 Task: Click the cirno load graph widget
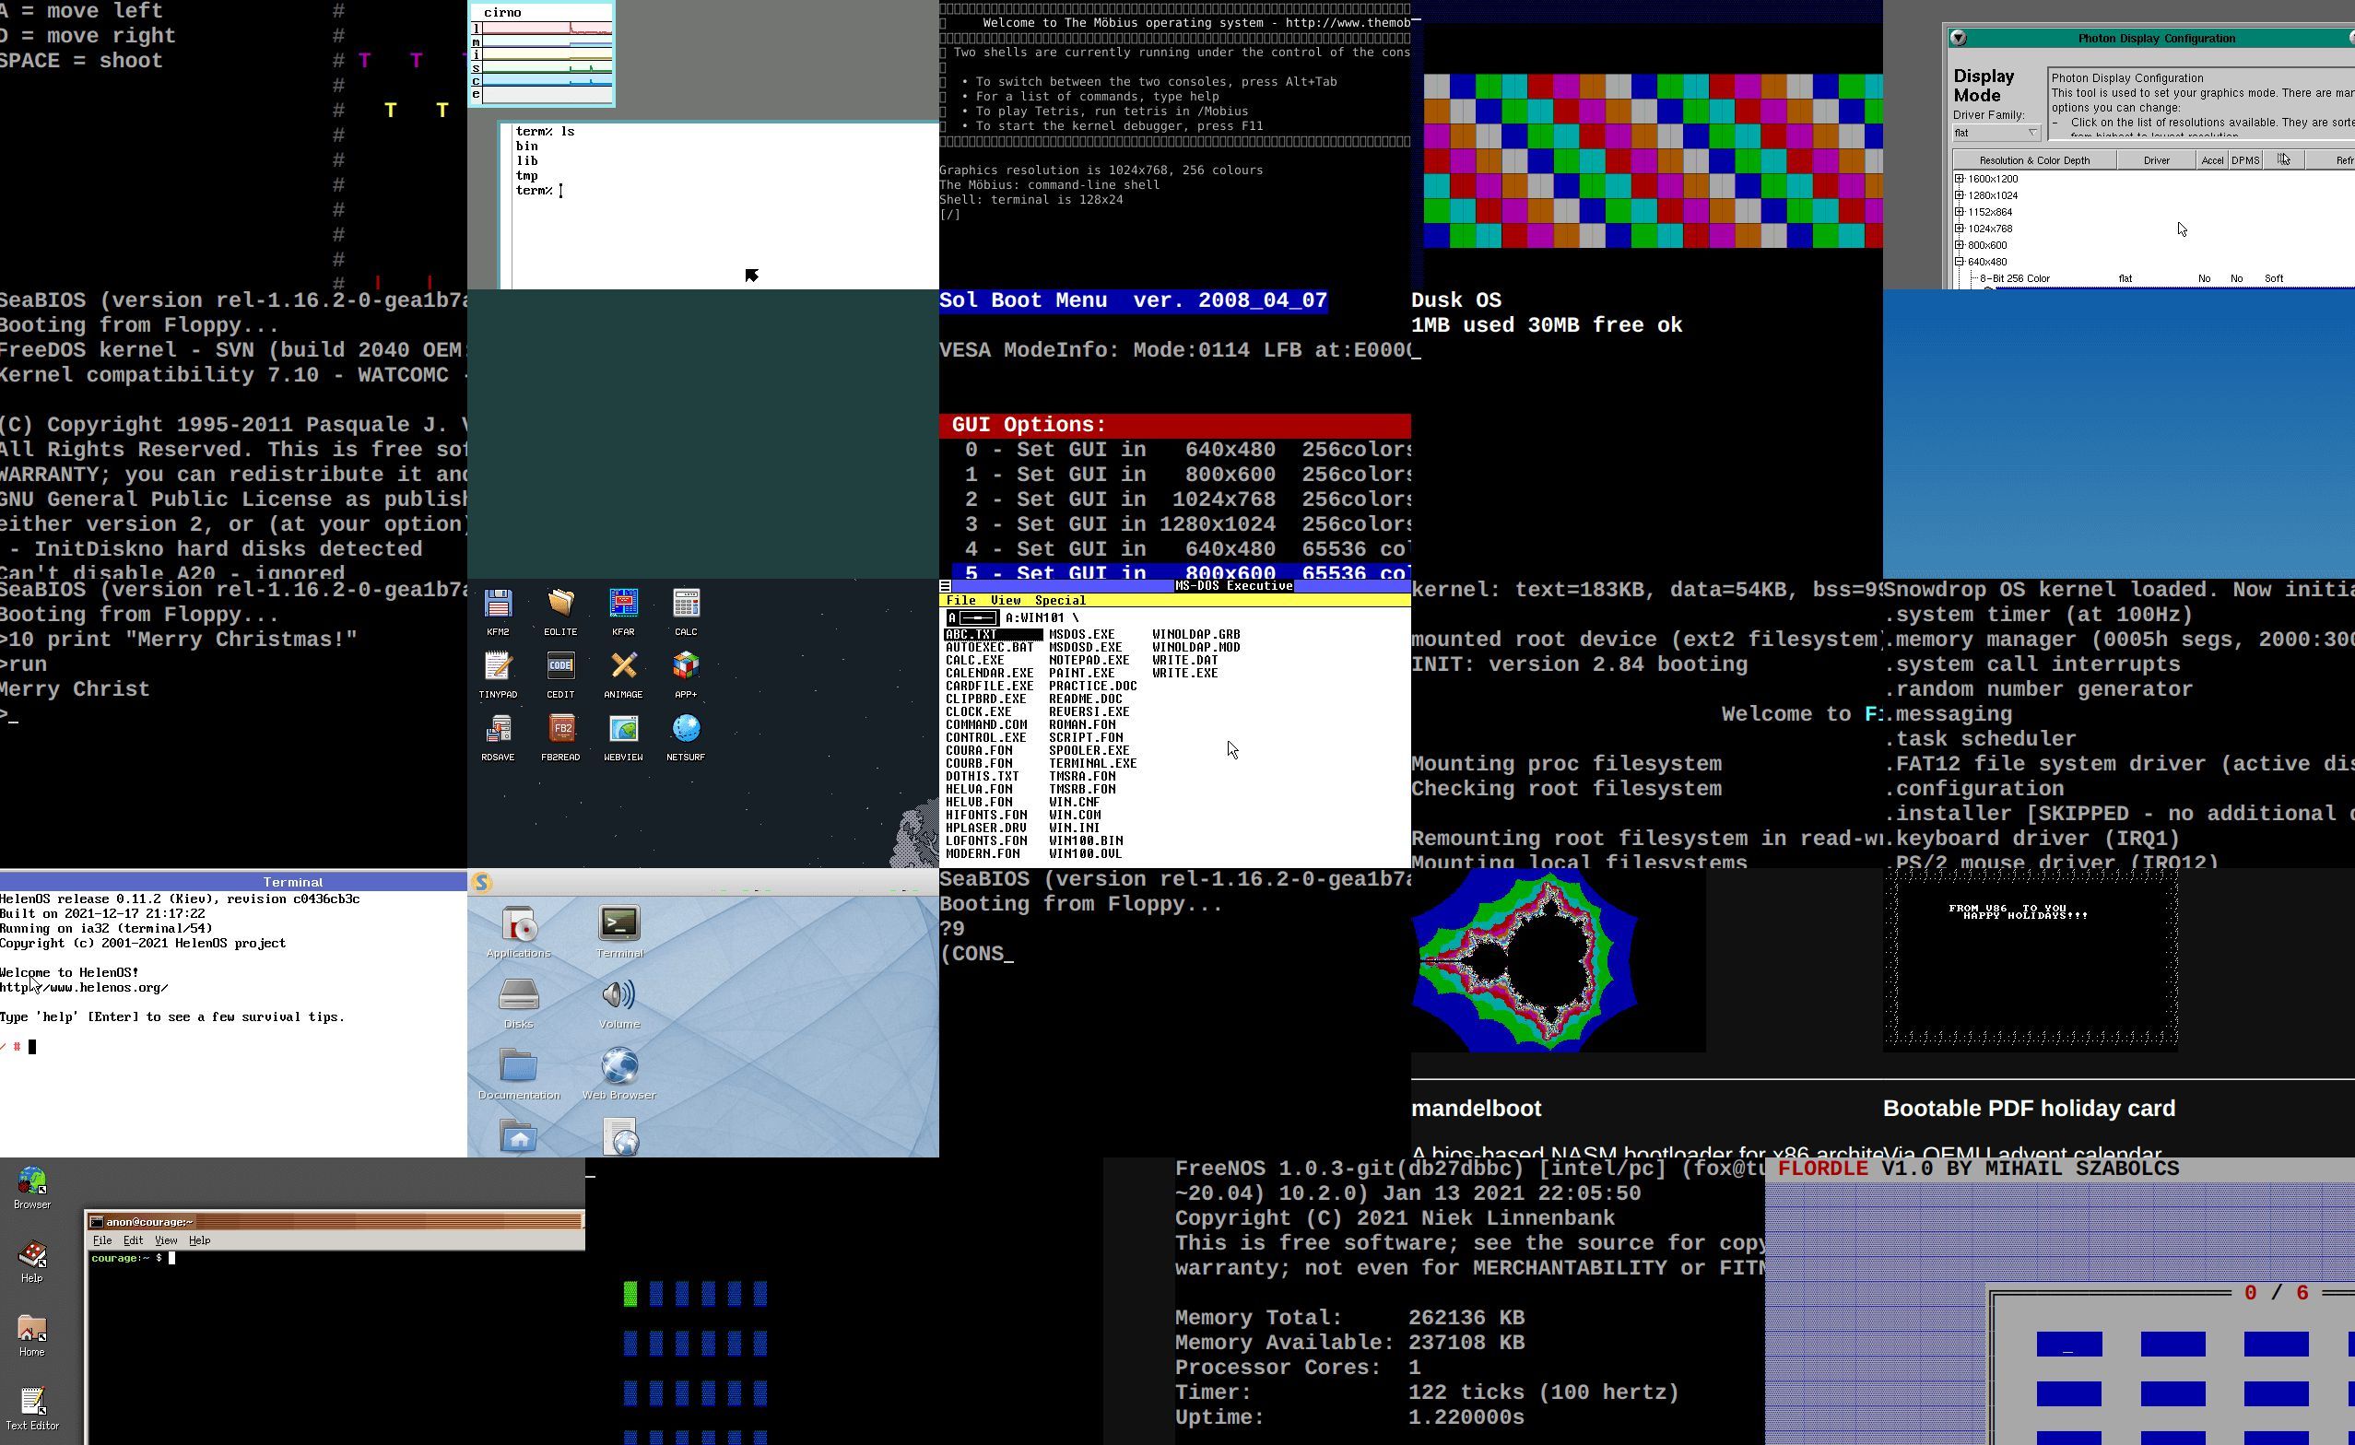[x=542, y=54]
